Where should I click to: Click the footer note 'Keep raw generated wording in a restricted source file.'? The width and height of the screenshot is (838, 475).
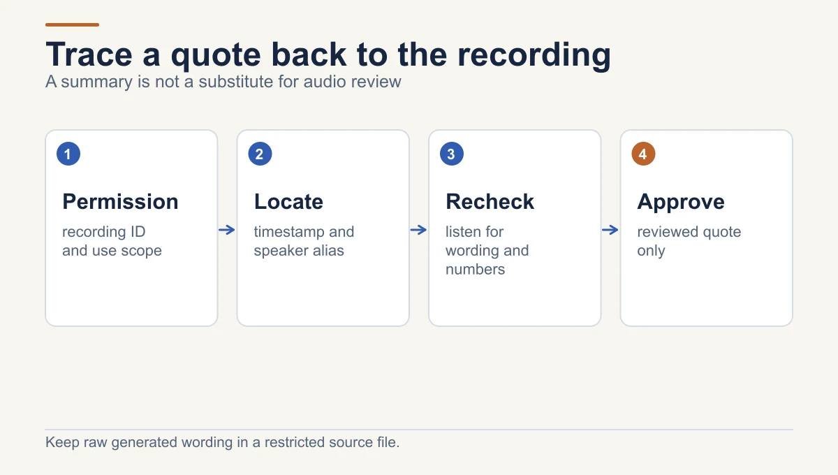222,442
